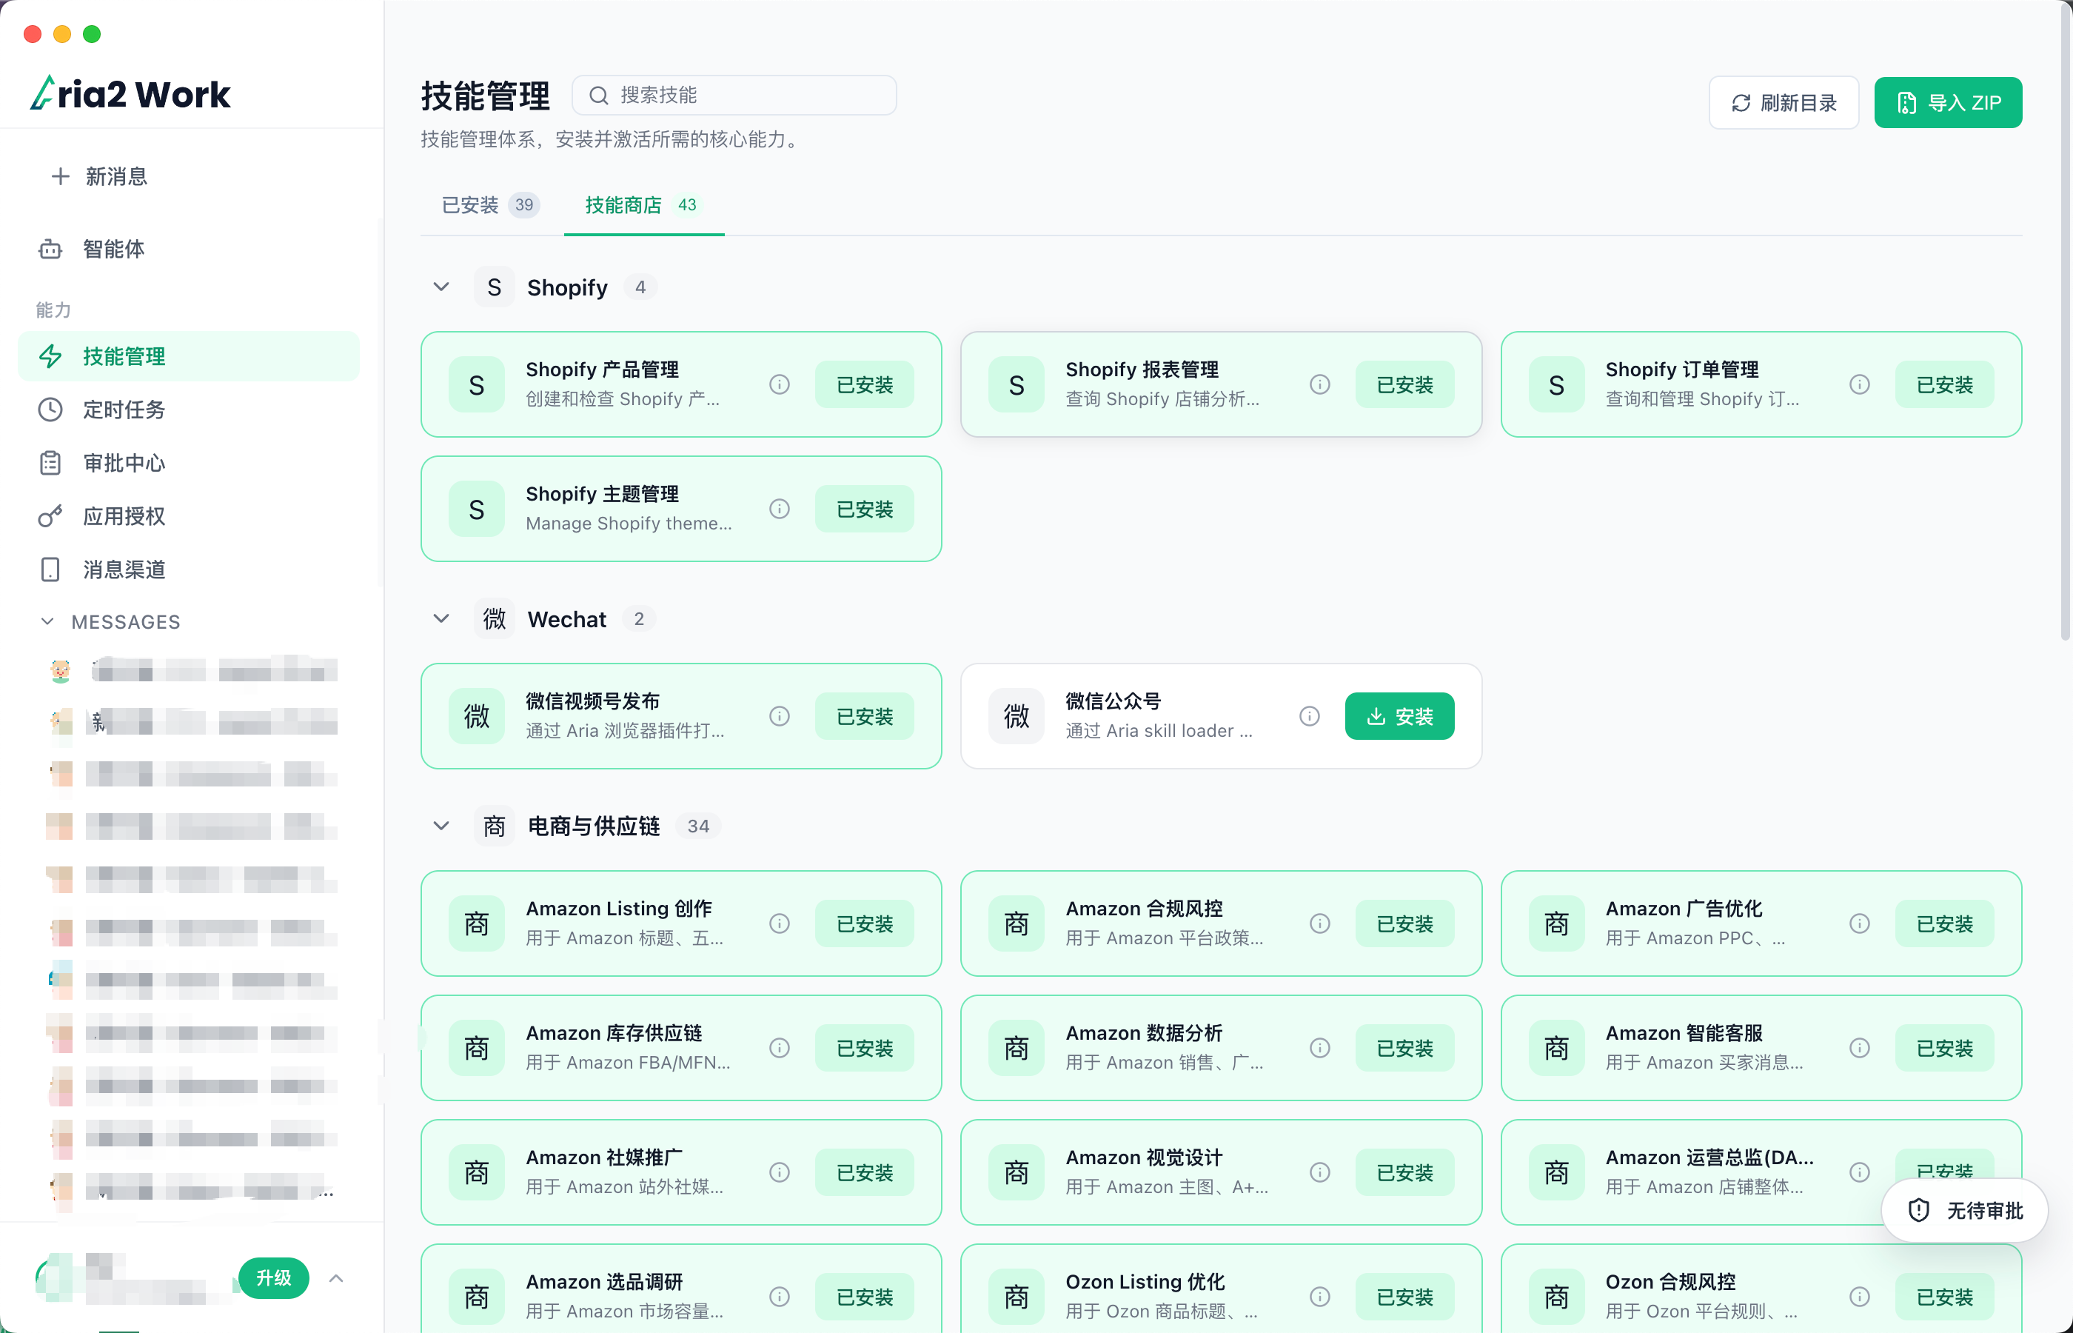Screen dimensions: 2073x1333
Task: Open 消息渠道 in the sidebar
Action: pos(189,569)
